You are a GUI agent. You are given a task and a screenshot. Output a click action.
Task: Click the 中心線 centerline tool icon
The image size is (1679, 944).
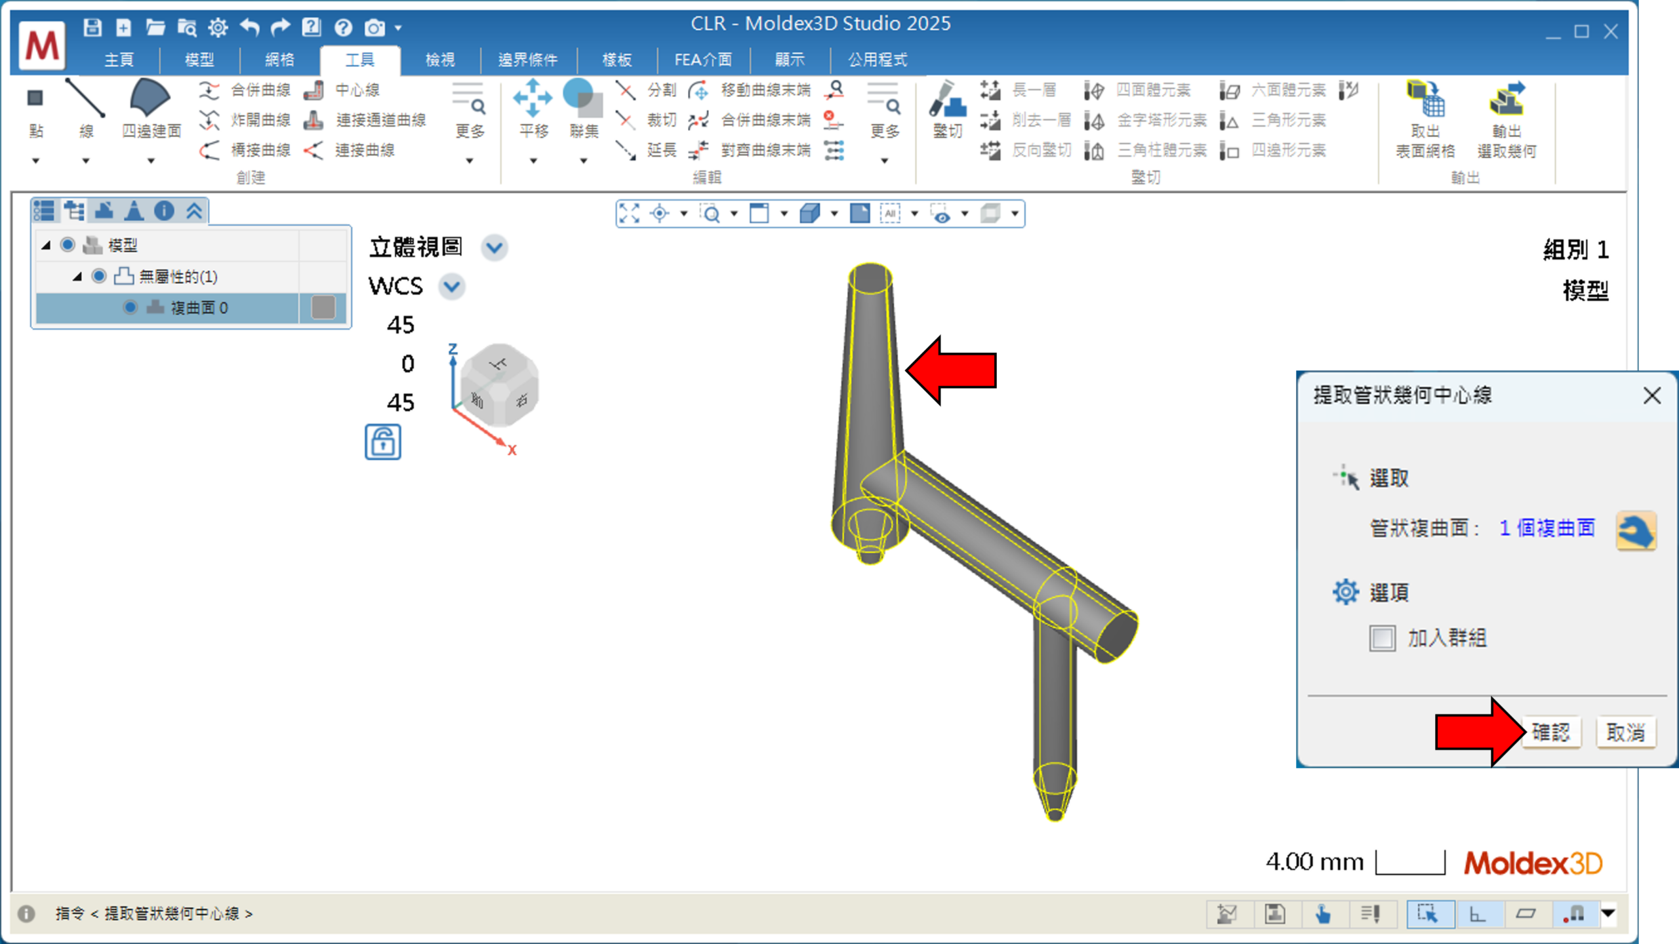[x=314, y=90]
